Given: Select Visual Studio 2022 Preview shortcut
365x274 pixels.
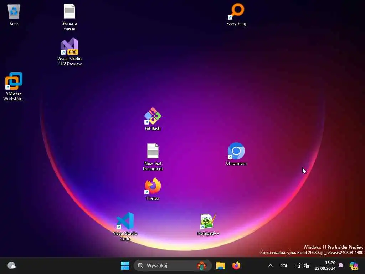Looking at the screenshot, I should pos(70,52).
